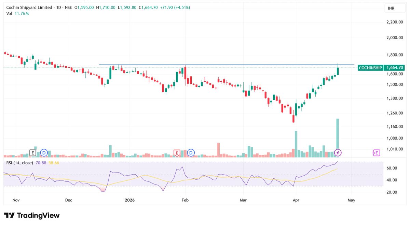Click the purple lightning bolt event icon
The image size is (410, 226).
point(338,153)
